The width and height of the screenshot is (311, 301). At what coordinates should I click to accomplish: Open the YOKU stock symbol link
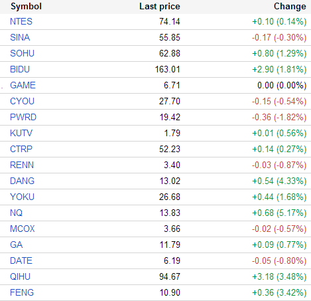(x=22, y=197)
